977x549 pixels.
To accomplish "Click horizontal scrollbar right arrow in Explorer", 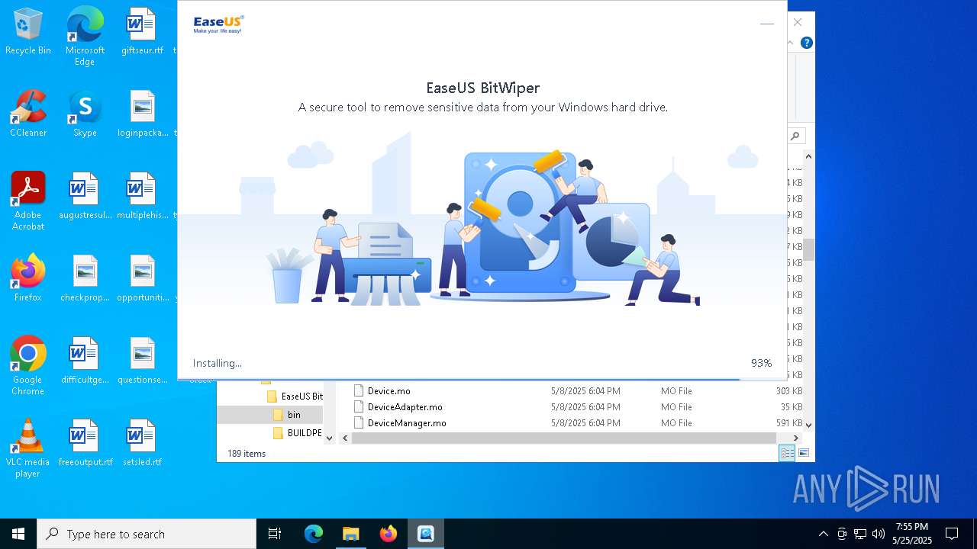I will [x=796, y=438].
